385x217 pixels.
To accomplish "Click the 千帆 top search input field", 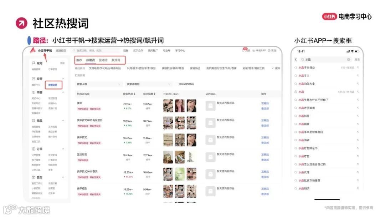I will point(95,50).
